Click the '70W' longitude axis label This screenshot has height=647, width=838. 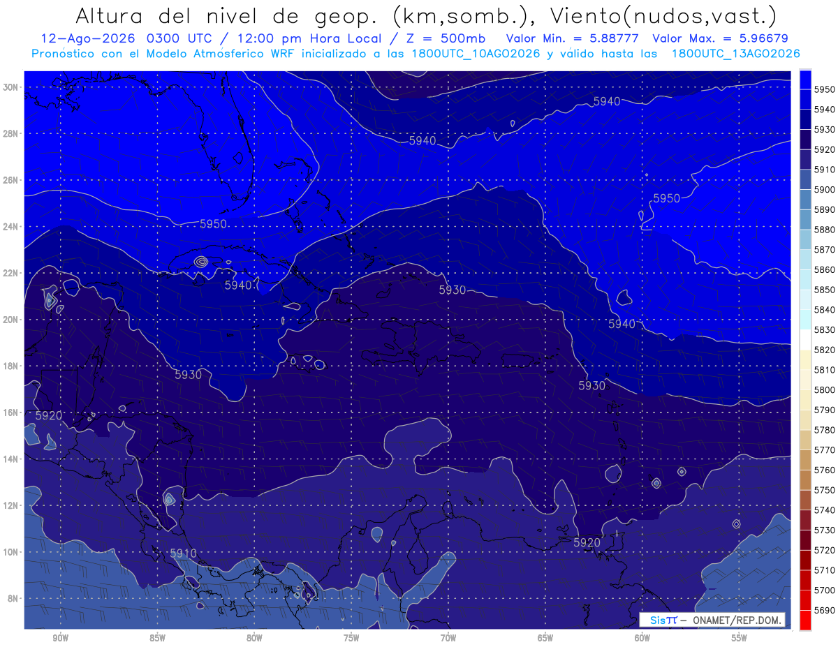(448, 638)
